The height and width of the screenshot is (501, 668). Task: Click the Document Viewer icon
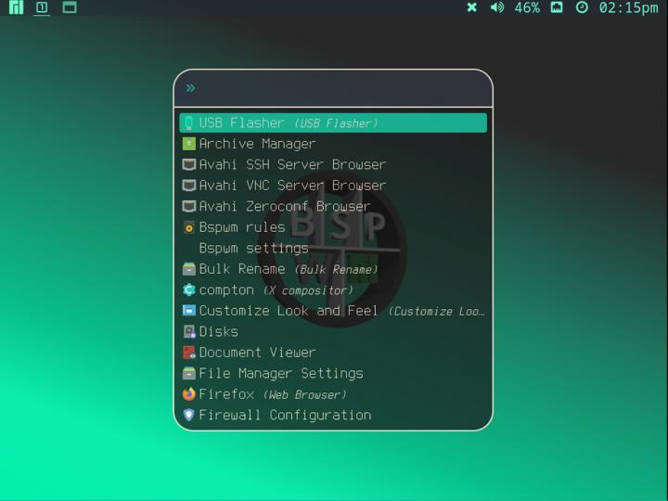tap(189, 353)
